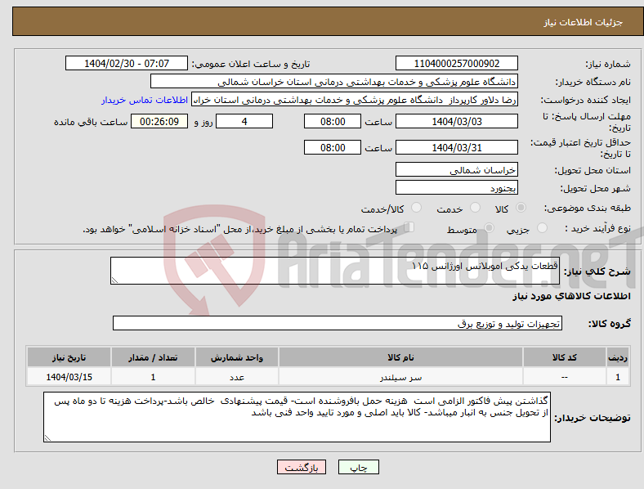The width and height of the screenshot is (644, 489).
Task: Click the اطلاعات کالاهای مورد نیاز heading
Action: click(x=571, y=296)
